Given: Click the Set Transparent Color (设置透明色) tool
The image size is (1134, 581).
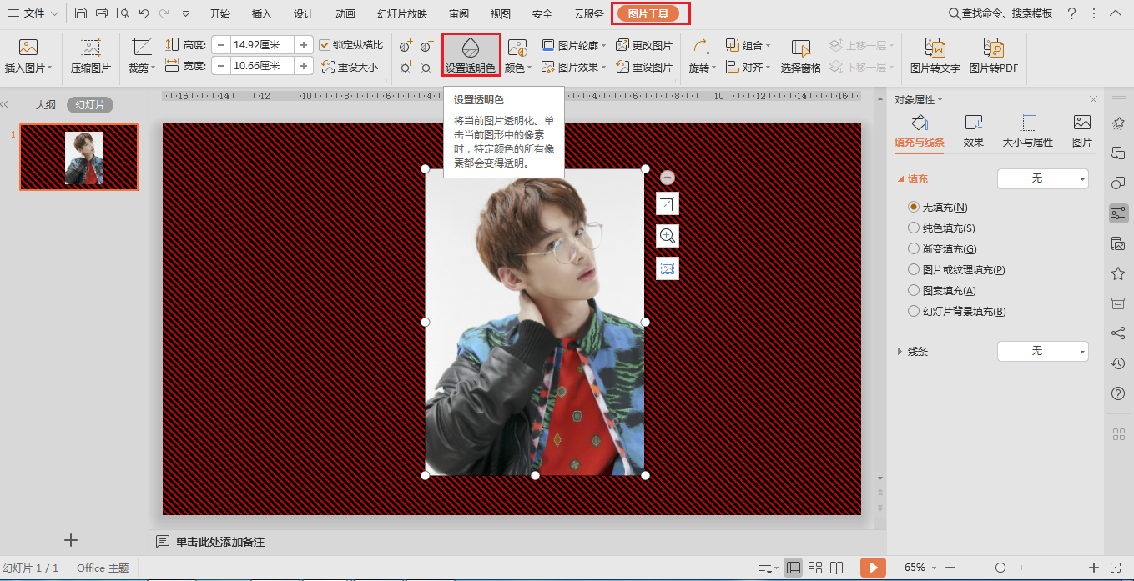Looking at the screenshot, I should (x=471, y=55).
